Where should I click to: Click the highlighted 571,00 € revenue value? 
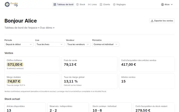15,64
